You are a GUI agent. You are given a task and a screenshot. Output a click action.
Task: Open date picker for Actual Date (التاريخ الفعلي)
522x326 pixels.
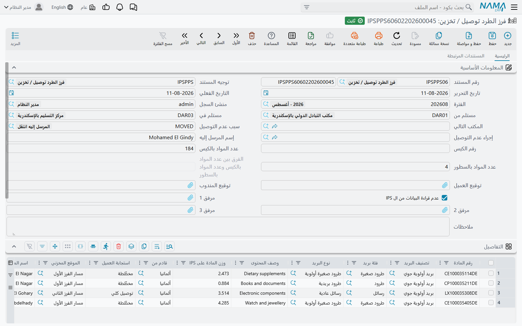coord(11,93)
